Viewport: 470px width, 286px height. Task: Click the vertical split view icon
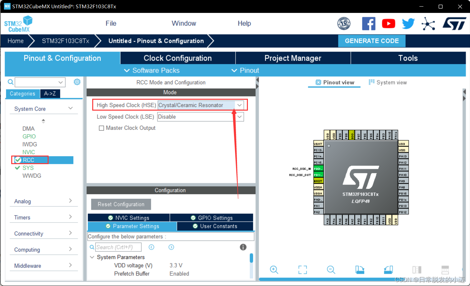click(x=417, y=269)
